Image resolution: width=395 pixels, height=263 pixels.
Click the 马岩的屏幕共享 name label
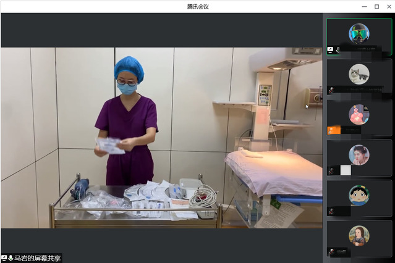(x=37, y=258)
